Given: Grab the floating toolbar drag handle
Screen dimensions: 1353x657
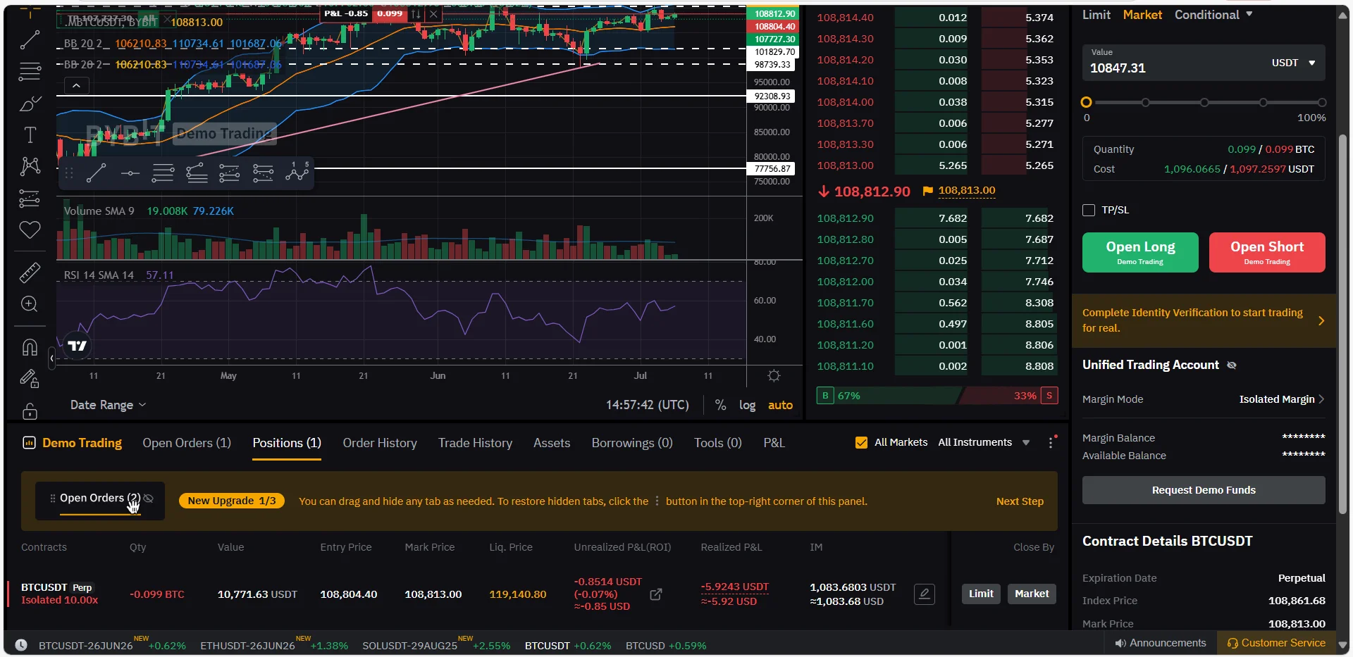Looking at the screenshot, I should tap(69, 173).
